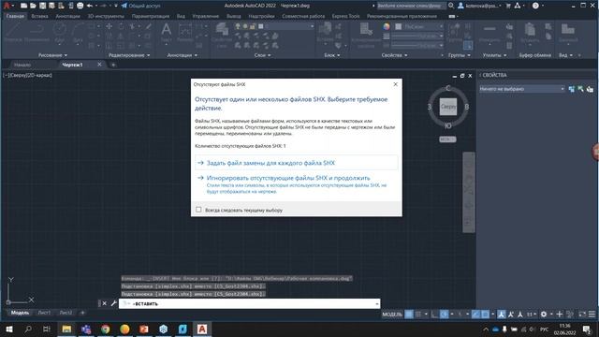
Task: Select the Line tool in the ribbon
Action: [x=12, y=33]
